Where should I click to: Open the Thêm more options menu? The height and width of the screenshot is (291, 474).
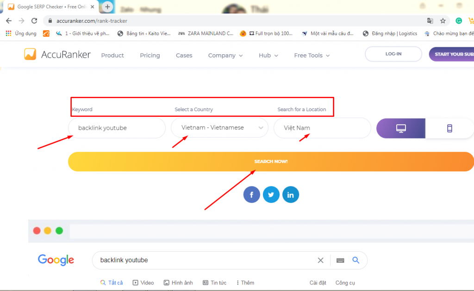(245, 283)
